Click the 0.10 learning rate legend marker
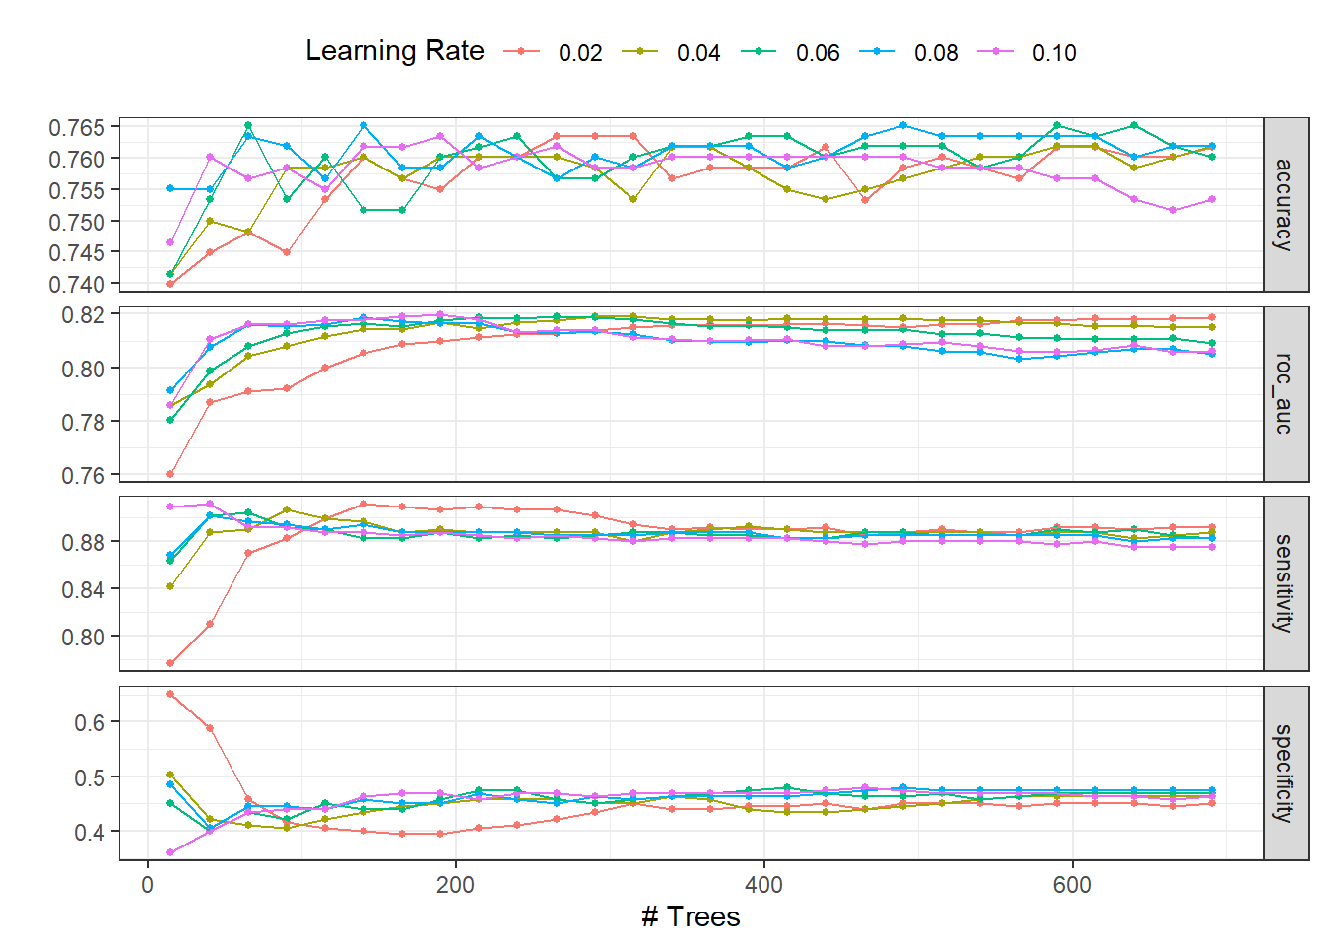This screenshot has height=946, width=1324. 995,51
